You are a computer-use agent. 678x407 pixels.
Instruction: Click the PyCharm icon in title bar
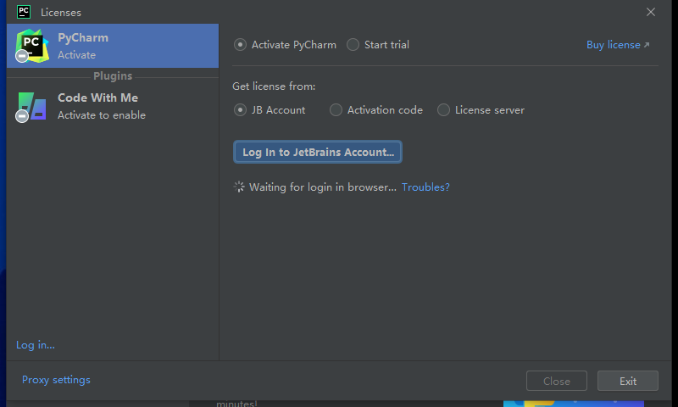tap(24, 12)
